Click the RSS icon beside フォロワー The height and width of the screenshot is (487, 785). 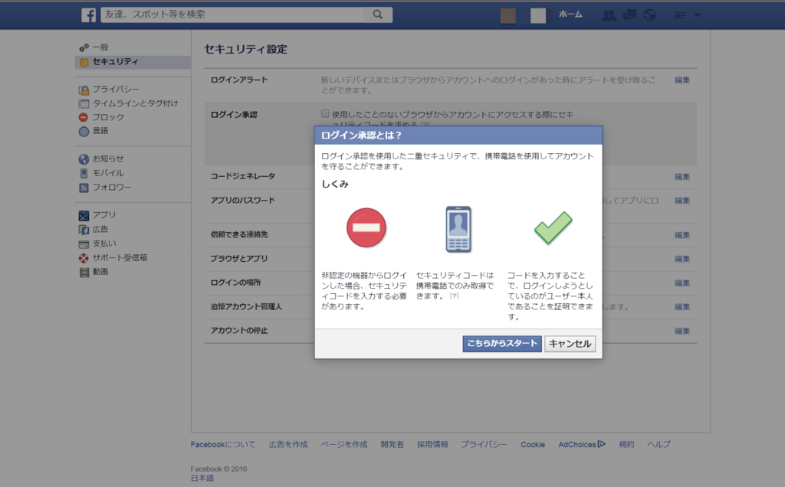[x=84, y=188]
